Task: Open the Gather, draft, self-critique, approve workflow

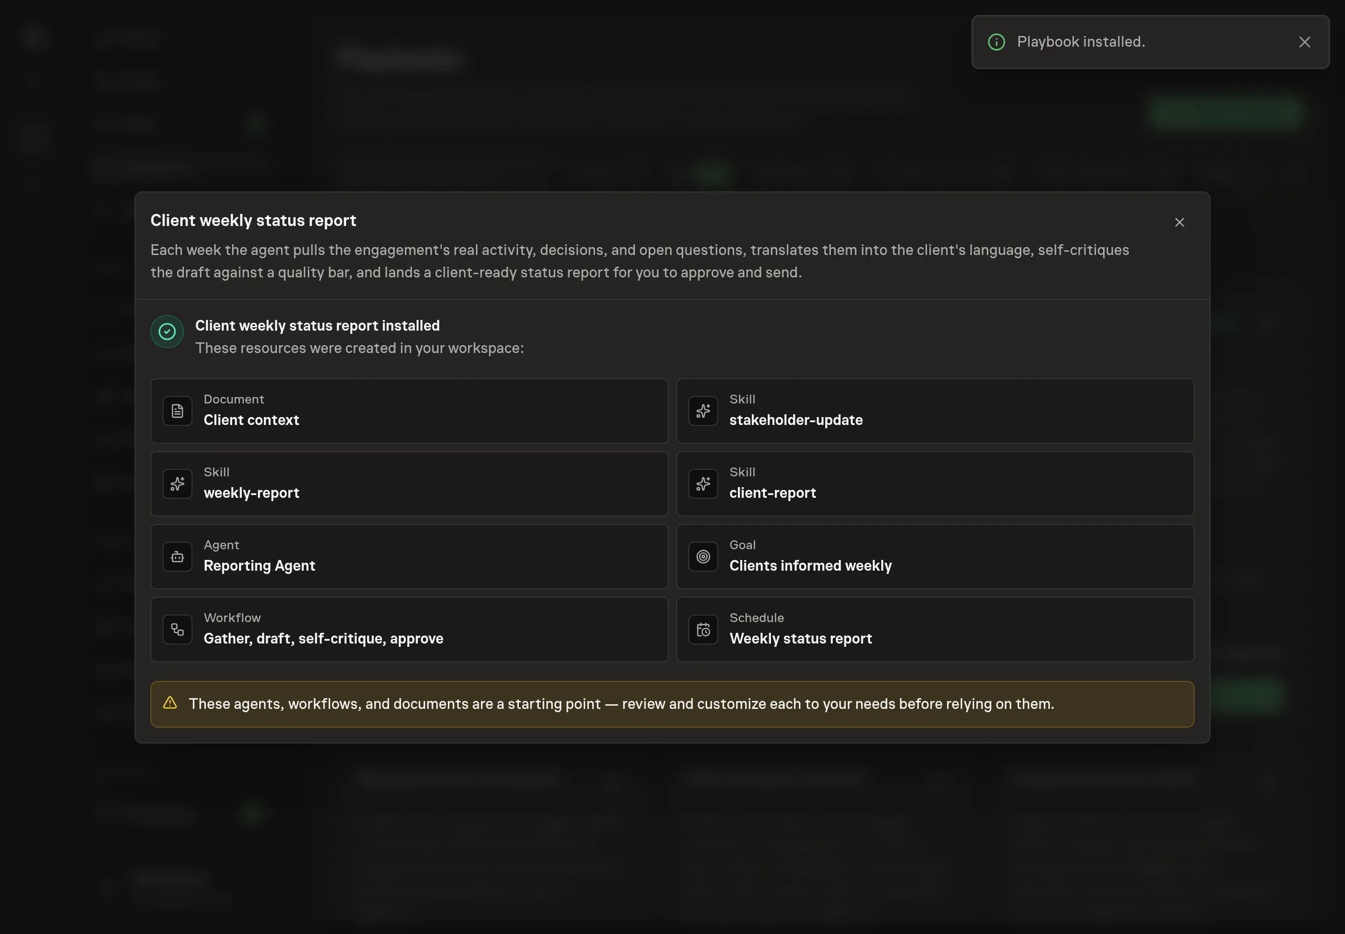Action: [x=409, y=629]
